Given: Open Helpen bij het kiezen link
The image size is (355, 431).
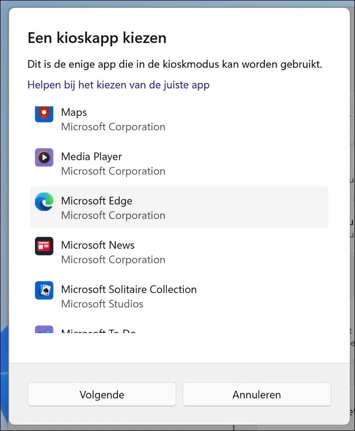Looking at the screenshot, I should coord(118,85).
